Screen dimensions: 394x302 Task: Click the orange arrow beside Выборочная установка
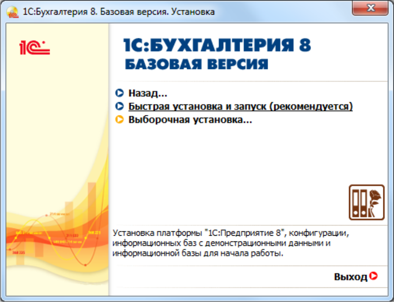tap(119, 119)
